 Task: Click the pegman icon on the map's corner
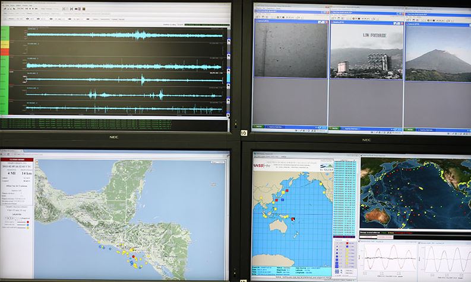pos(37,162)
